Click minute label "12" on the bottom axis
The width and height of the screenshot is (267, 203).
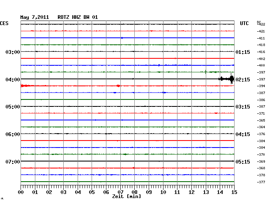coord(191,192)
